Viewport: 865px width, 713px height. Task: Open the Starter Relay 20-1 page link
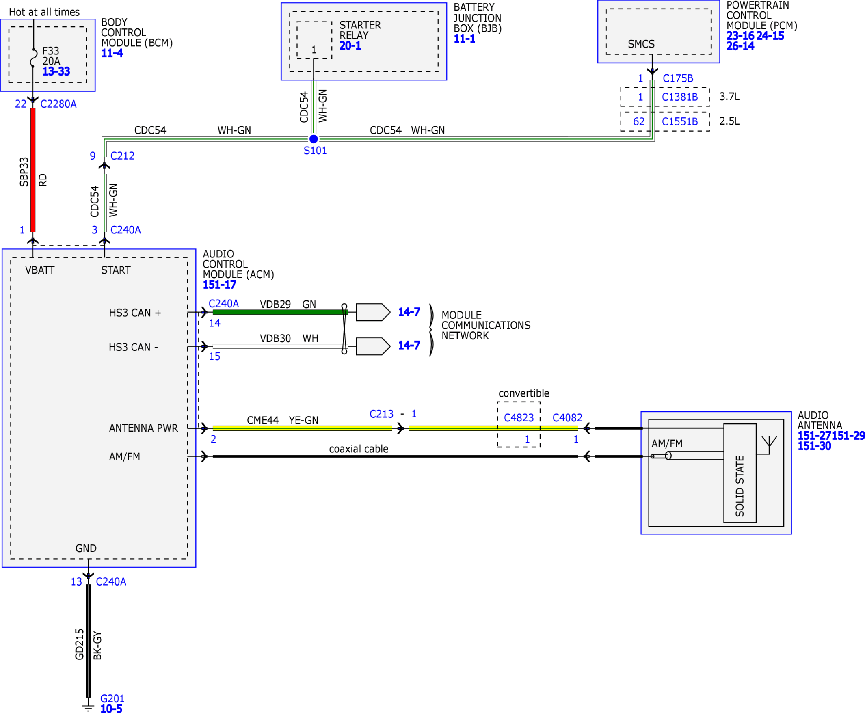tap(350, 45)
